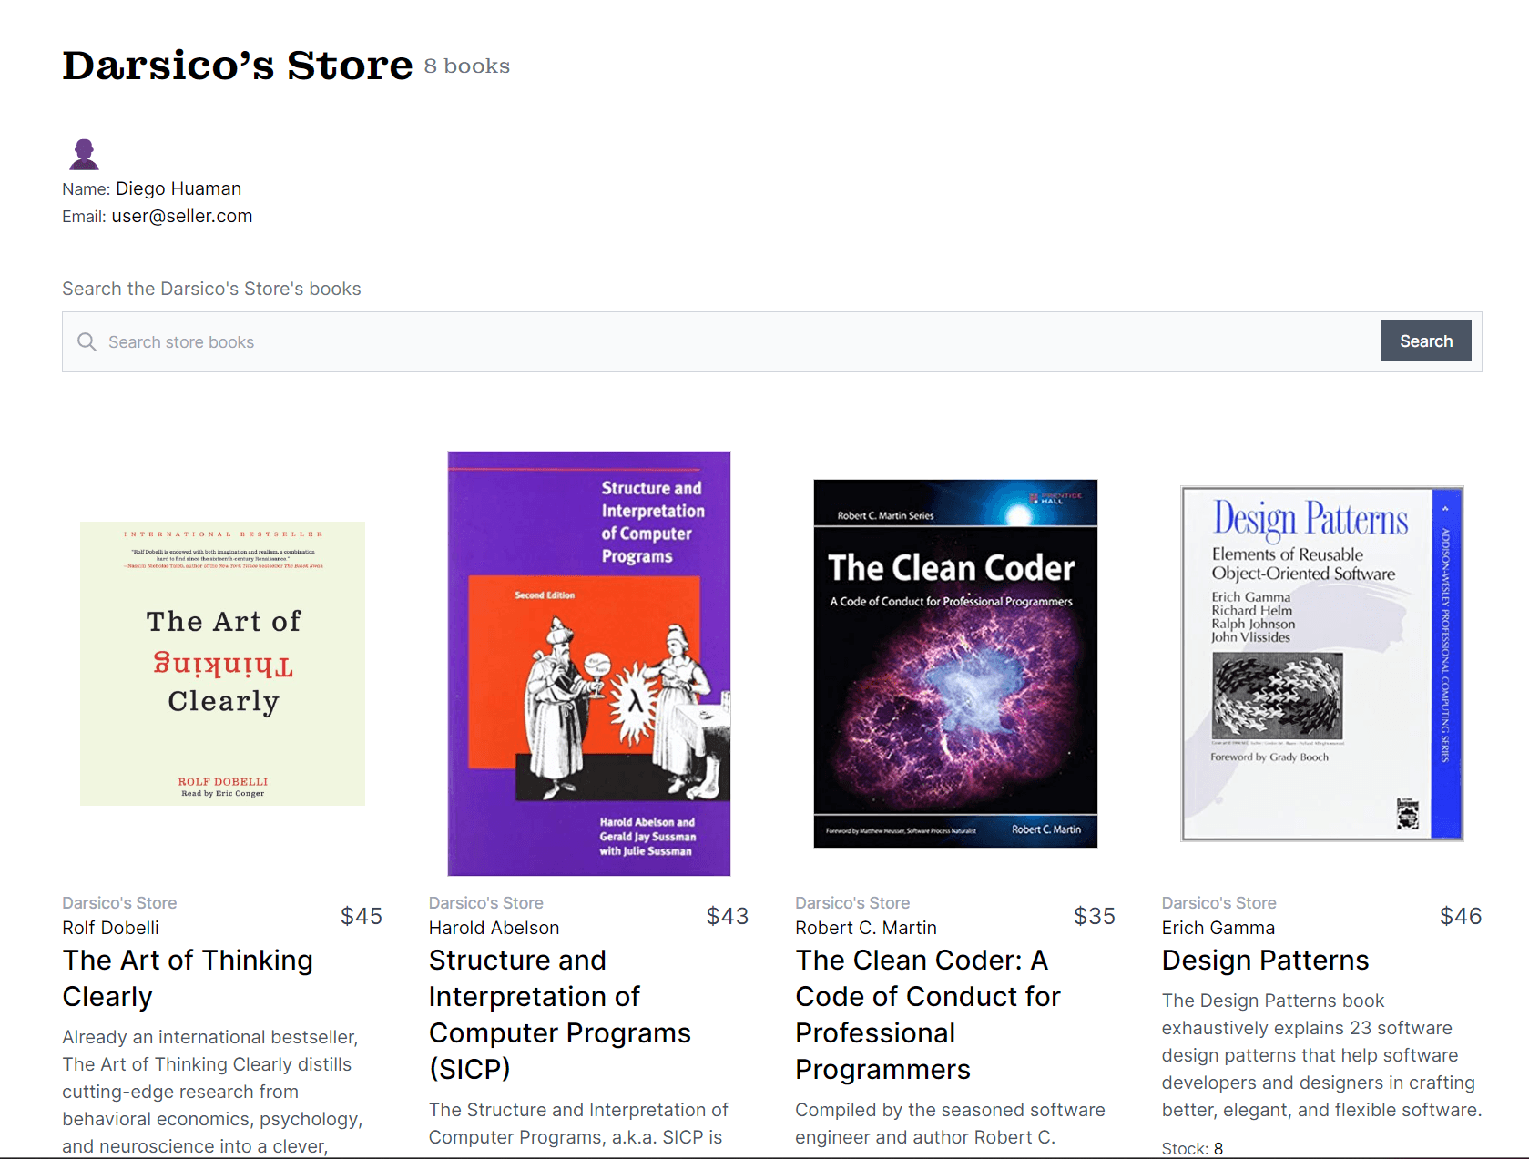Image resolution: width=1529 pixels, height=1159 pixels.
Task: Click the $35 price of Clean Coder
Action: [1094, 916]
